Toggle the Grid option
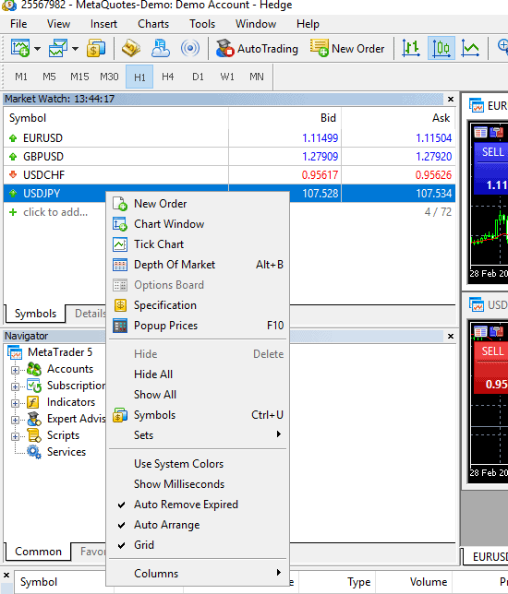Image resolution: width=508 pixels, height=594 pixels. (198, 545)
